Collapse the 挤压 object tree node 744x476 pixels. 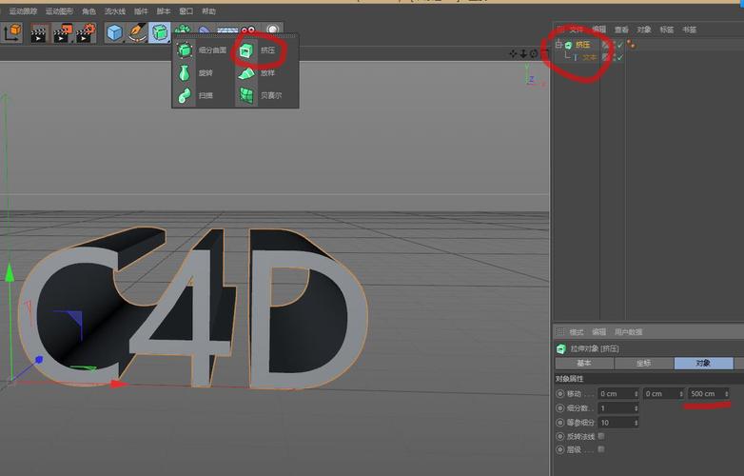click(x=558, y=45)
